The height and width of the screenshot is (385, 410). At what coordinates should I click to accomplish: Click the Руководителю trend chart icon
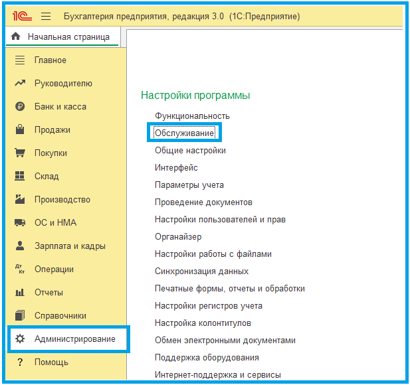20,83
